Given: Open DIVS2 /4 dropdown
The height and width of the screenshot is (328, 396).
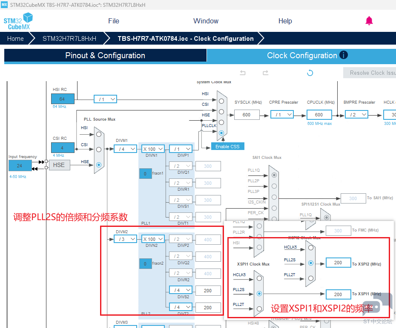Looking at the screenshot, I should tap(181, 290).
